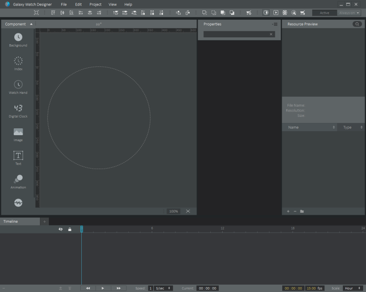The height and width of the screenshot is (292, 366).
Task: Align selected components to bottom
Action: point(71,13)
